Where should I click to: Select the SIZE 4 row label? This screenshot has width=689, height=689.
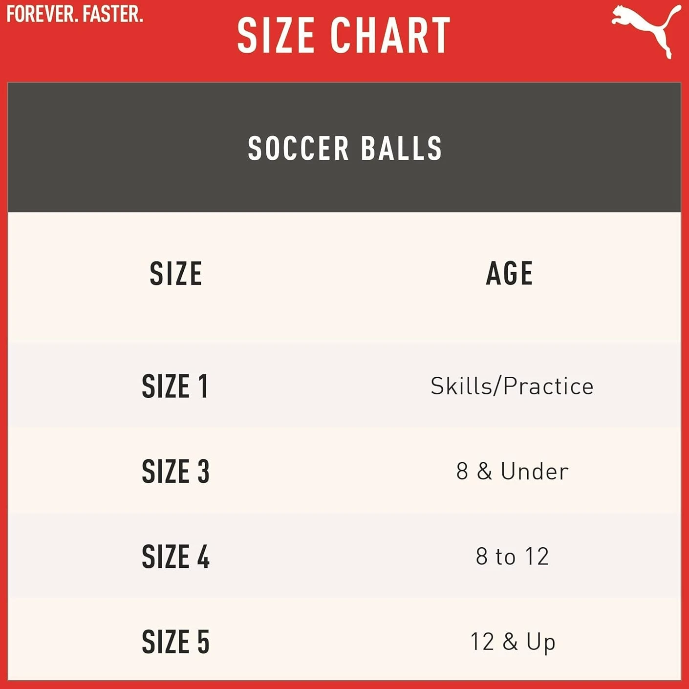(175, 557)
